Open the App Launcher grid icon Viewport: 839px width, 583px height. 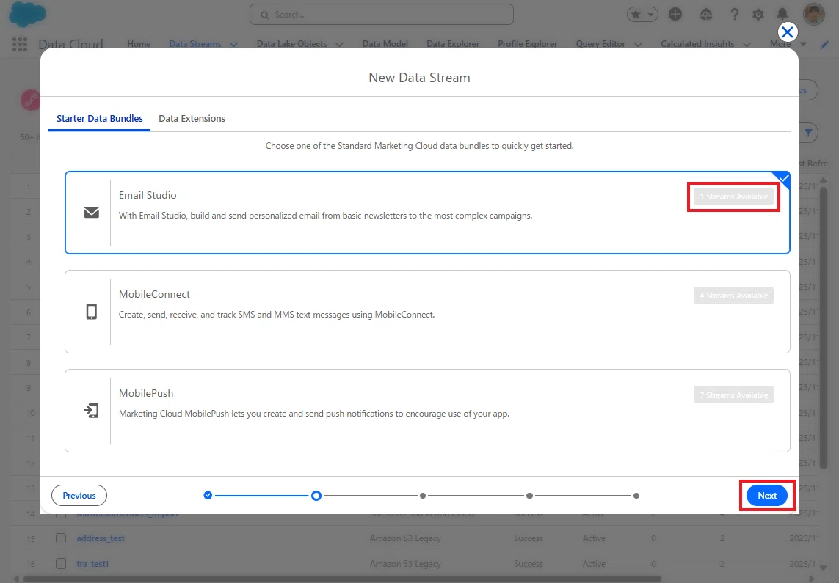20,44
